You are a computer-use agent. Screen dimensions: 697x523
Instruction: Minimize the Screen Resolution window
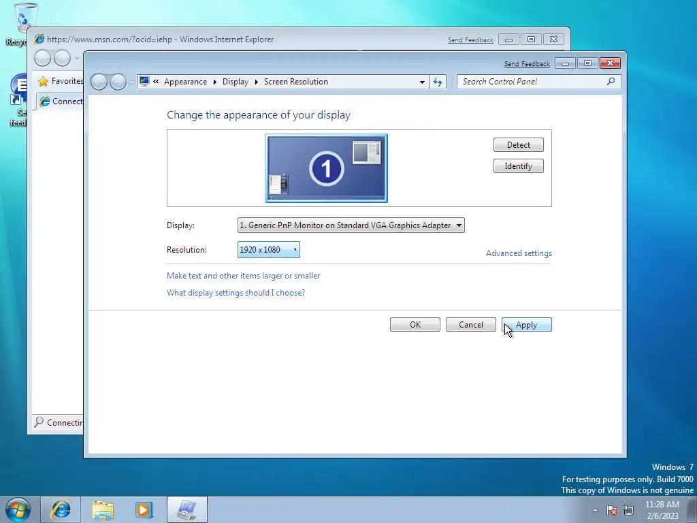tap(565, 63)
